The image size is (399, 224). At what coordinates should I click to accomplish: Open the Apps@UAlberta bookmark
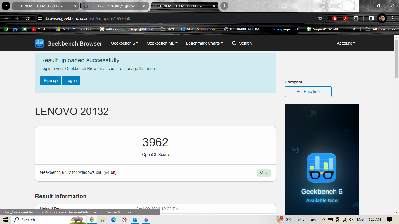point(140,29)
